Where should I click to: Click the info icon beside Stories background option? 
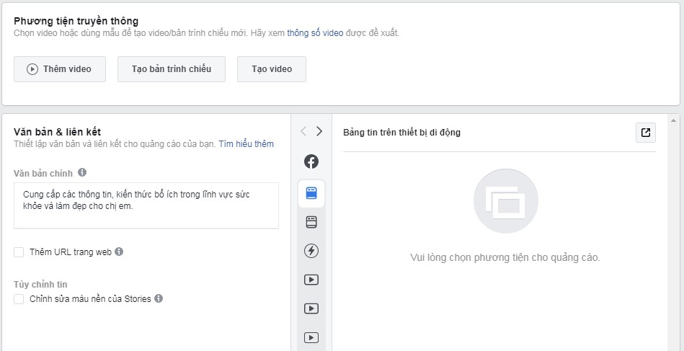159,298
